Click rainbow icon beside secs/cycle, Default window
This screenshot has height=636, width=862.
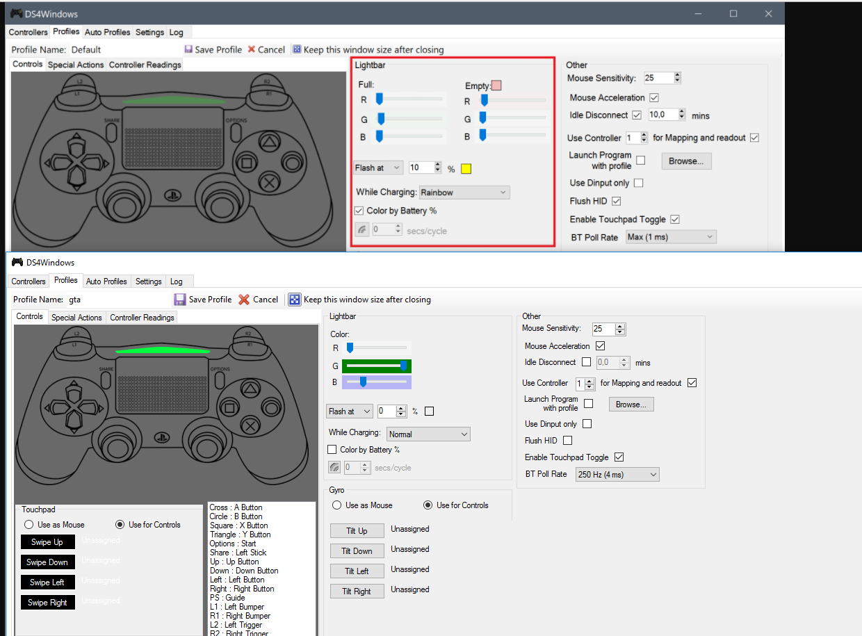(x=362, y=229)
